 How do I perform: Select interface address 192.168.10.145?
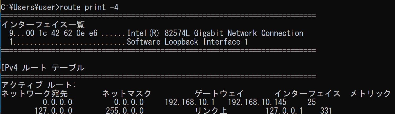tap(257, 102)
